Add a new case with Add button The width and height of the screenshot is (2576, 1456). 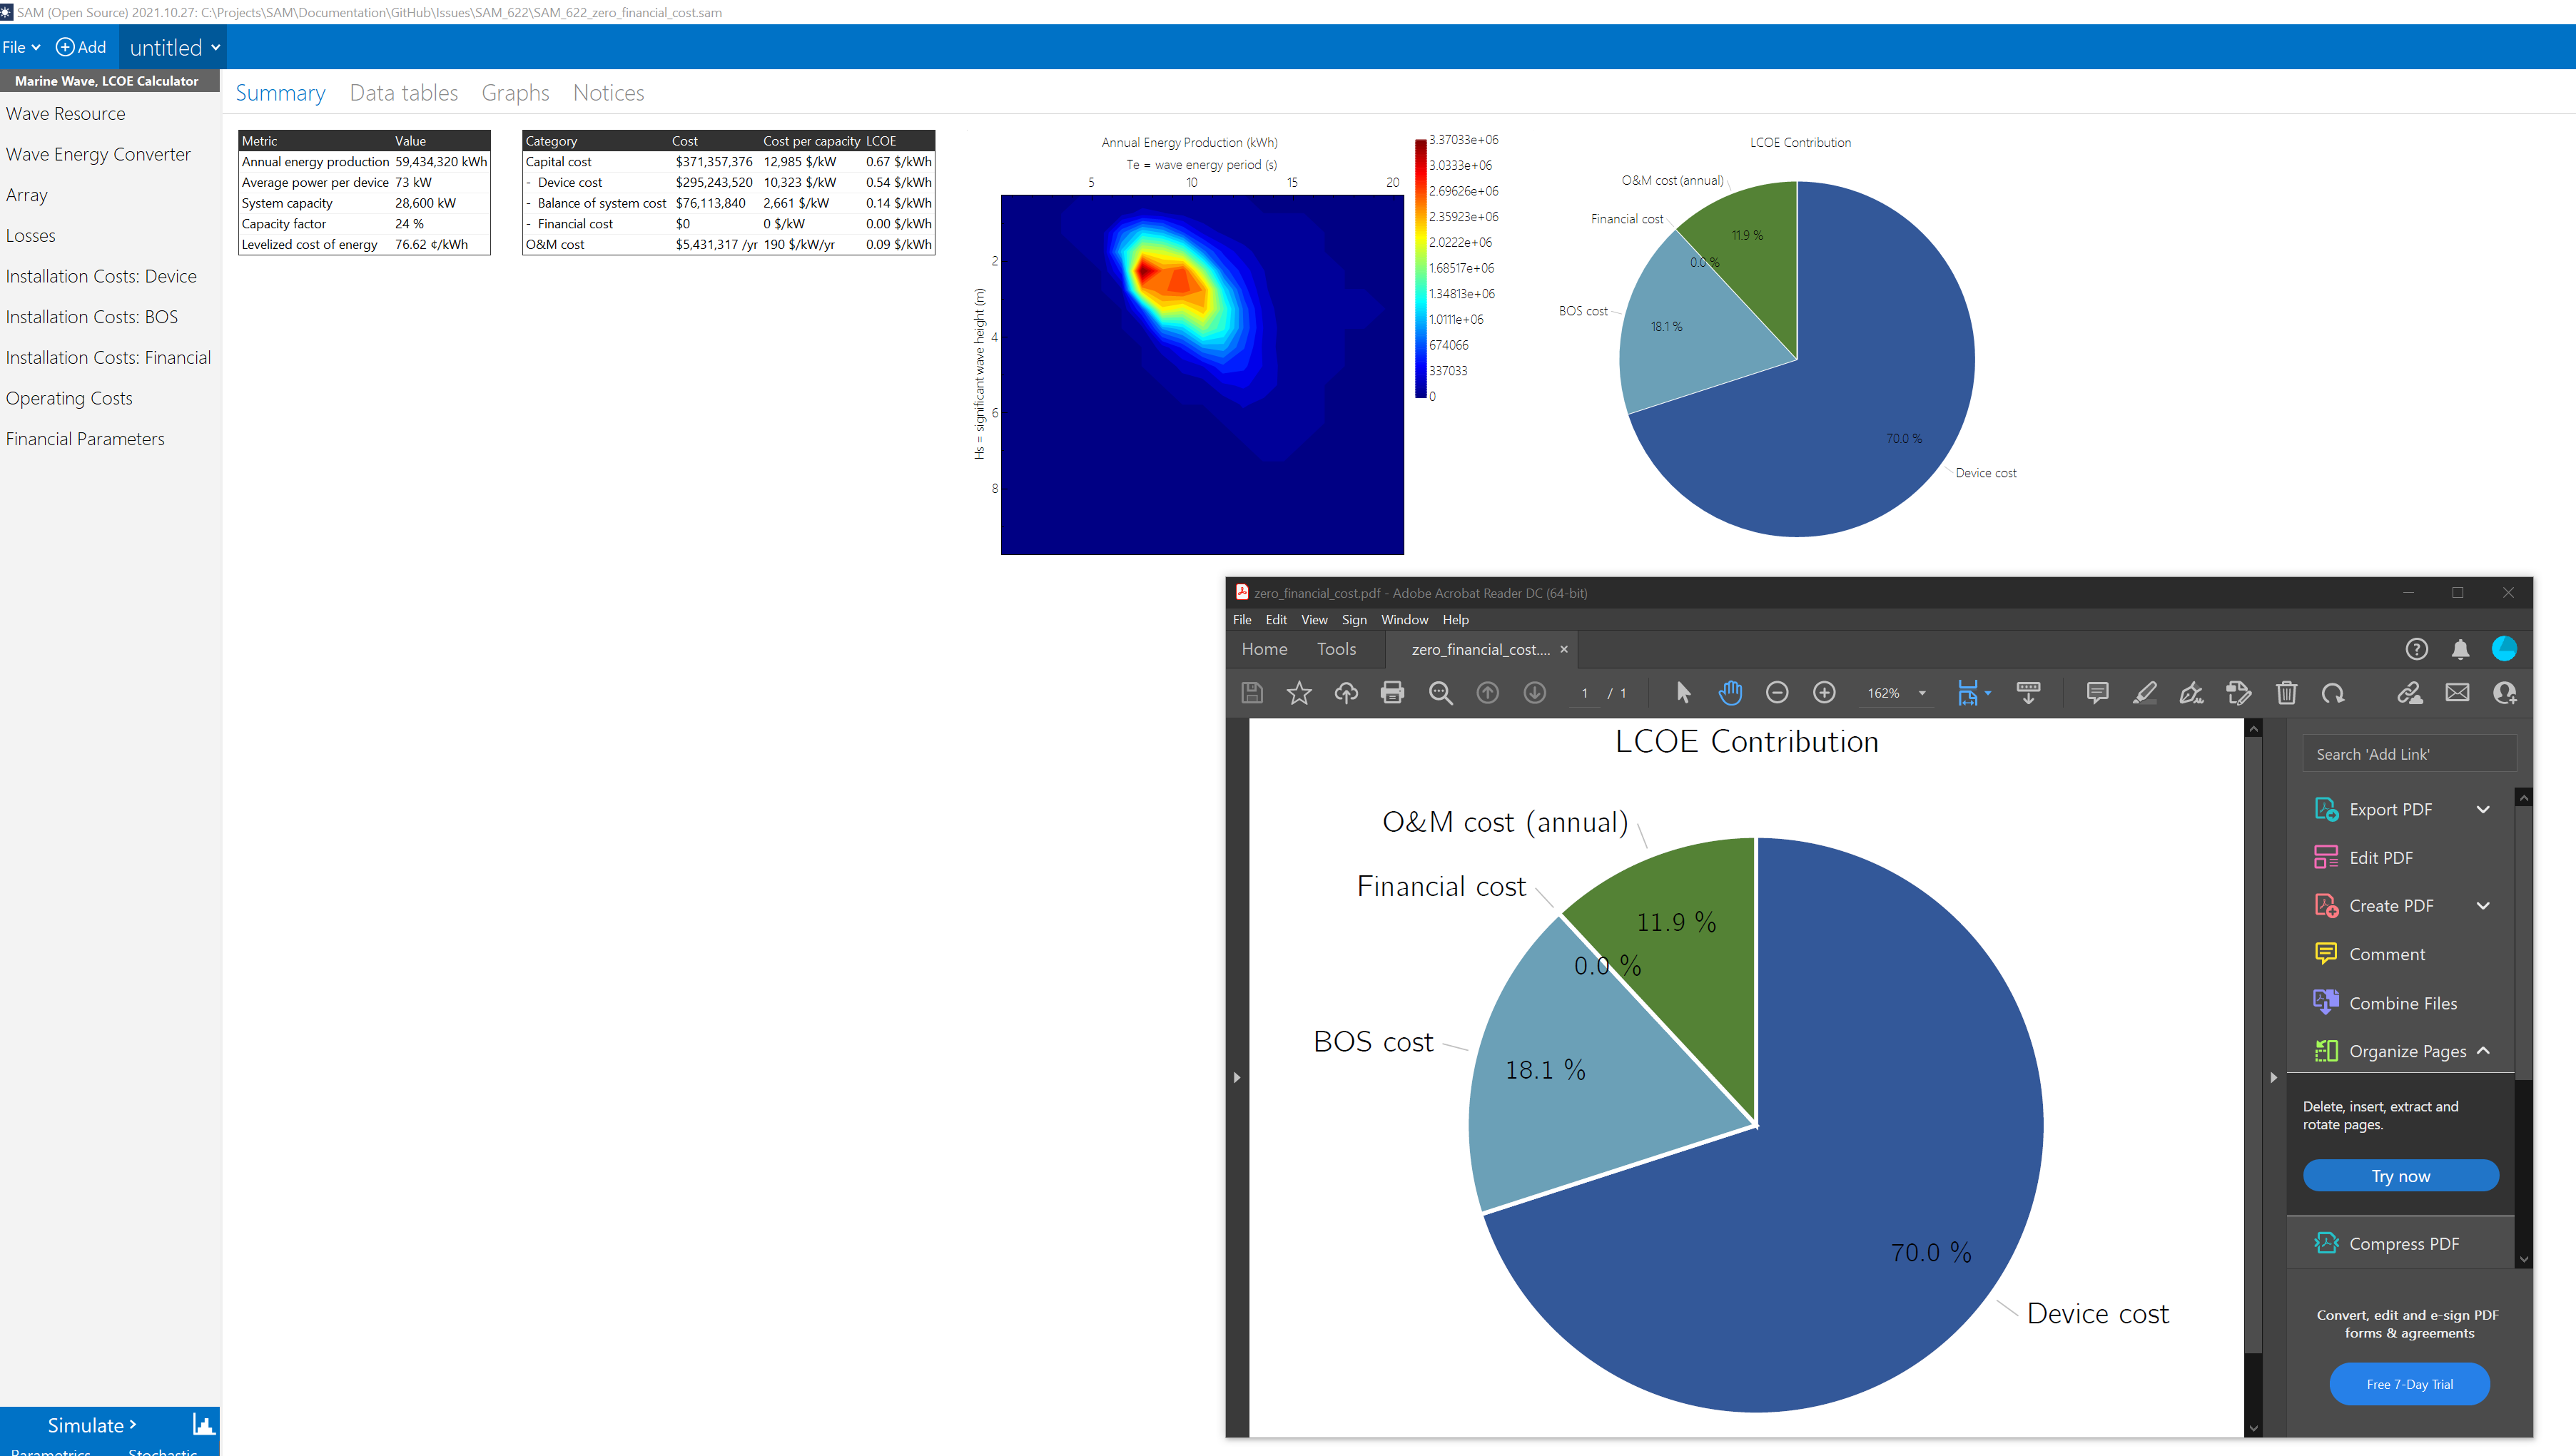pyautogui.click(x=80, y=47)
